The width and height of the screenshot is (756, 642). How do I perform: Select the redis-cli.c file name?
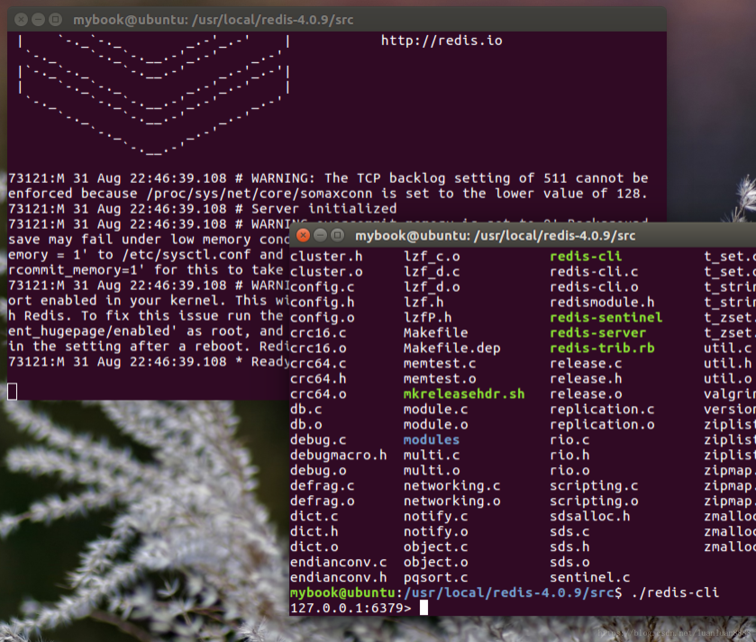(594, 271)
